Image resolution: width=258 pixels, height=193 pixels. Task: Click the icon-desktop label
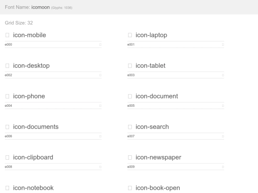coord(31,66)
